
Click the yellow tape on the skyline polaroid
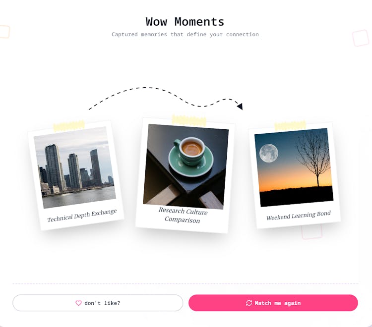pos(69,126)
